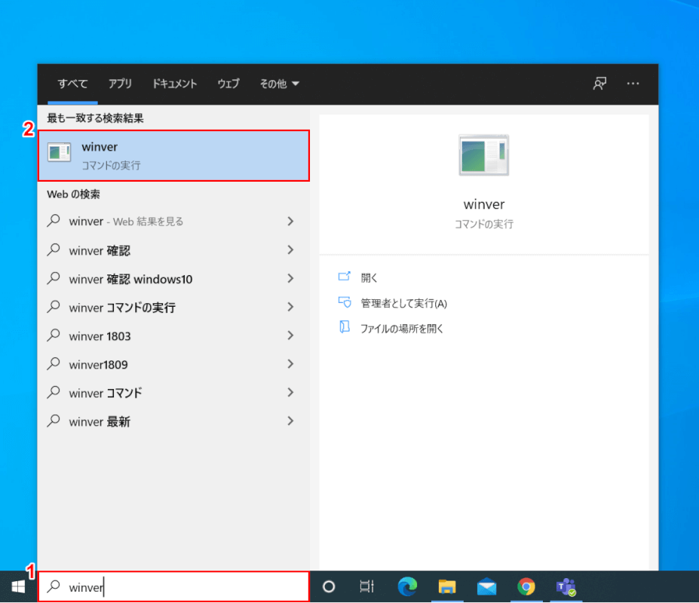The height and width of the screenshot is (603, 699).
Task: Switch to the アプリ tab
Action: tap(120, 84)
